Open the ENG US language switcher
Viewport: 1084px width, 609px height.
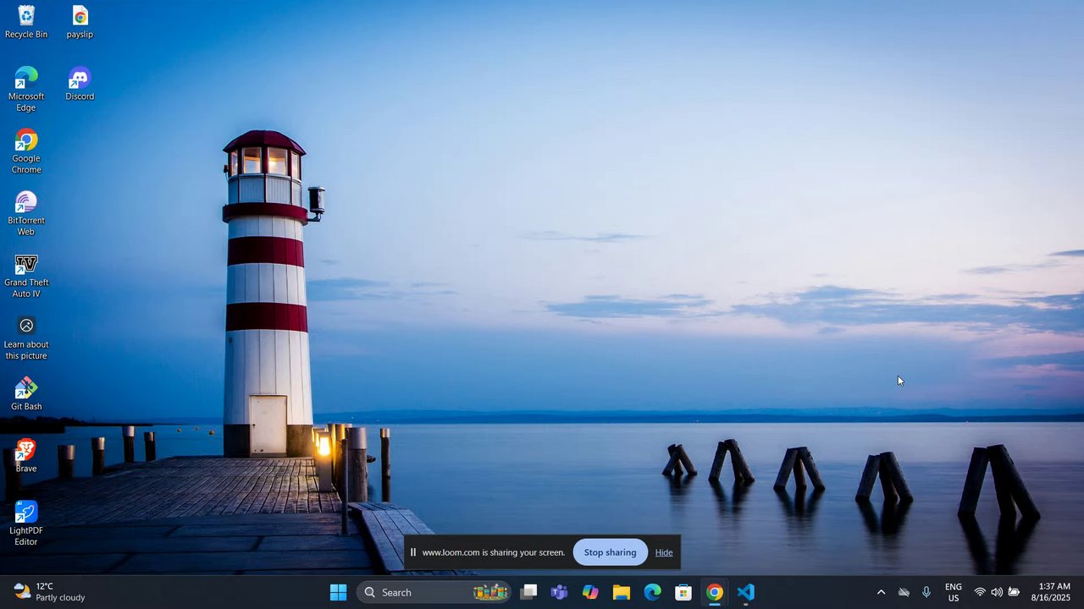click(953, 592)
